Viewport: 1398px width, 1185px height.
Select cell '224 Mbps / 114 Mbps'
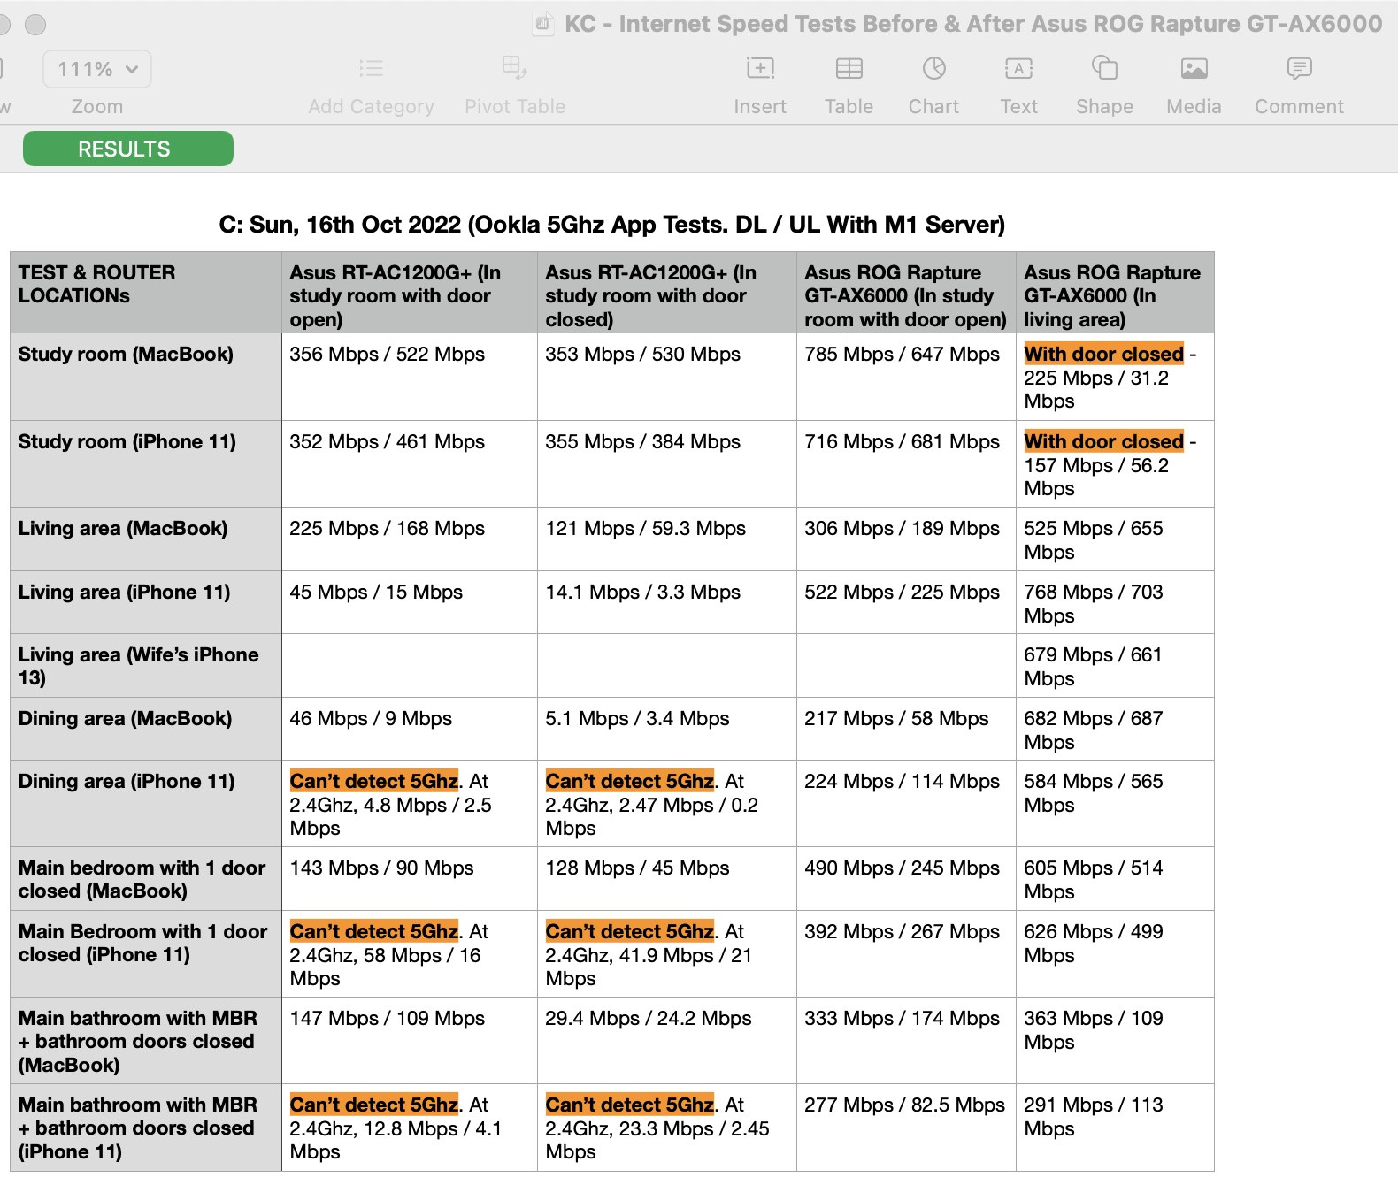coord(907,804)
